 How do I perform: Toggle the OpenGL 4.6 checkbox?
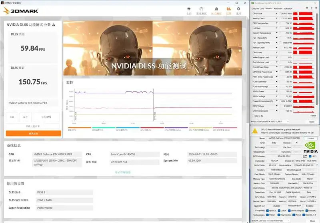[x=304, y=215]
